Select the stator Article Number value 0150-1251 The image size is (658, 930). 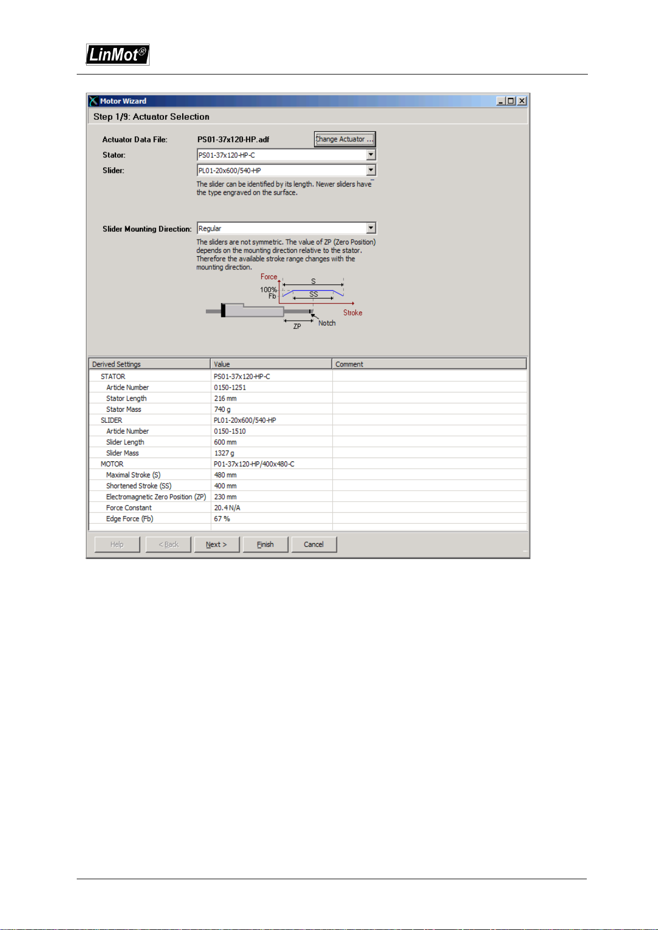230,387
